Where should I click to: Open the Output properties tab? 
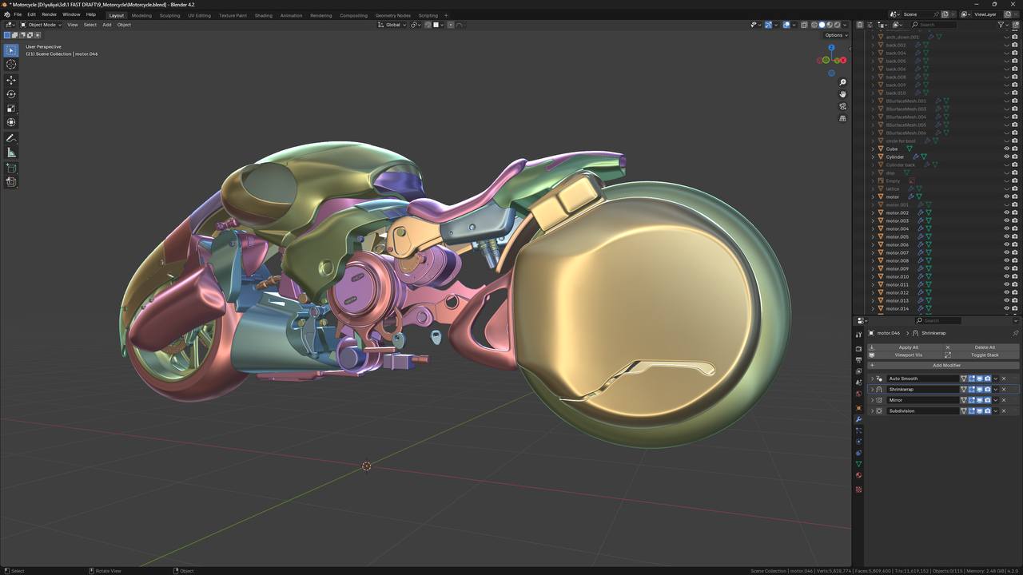858,360
